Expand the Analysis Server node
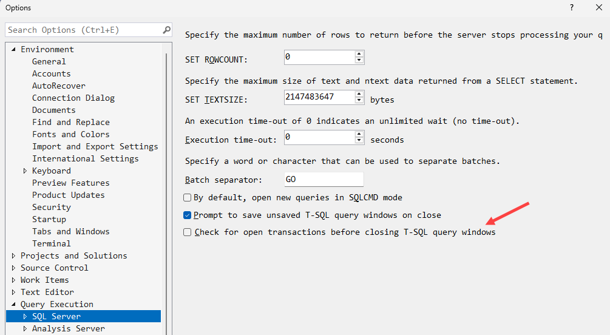Image resolution: width=610 pixels, height=335 pixels. pos(25,329)
